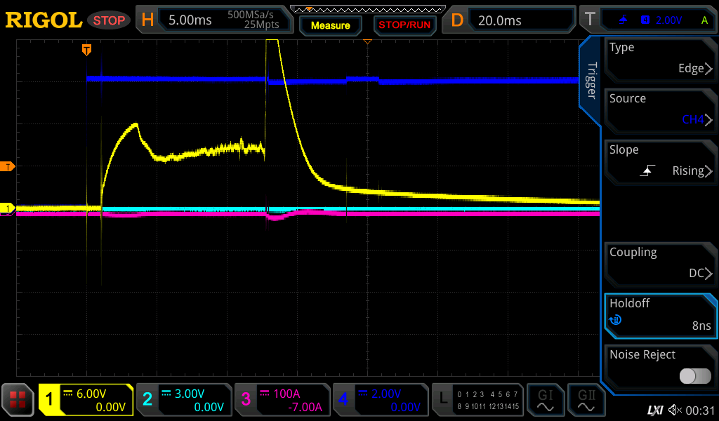Open the trigger Source CH4 selector

661,110
